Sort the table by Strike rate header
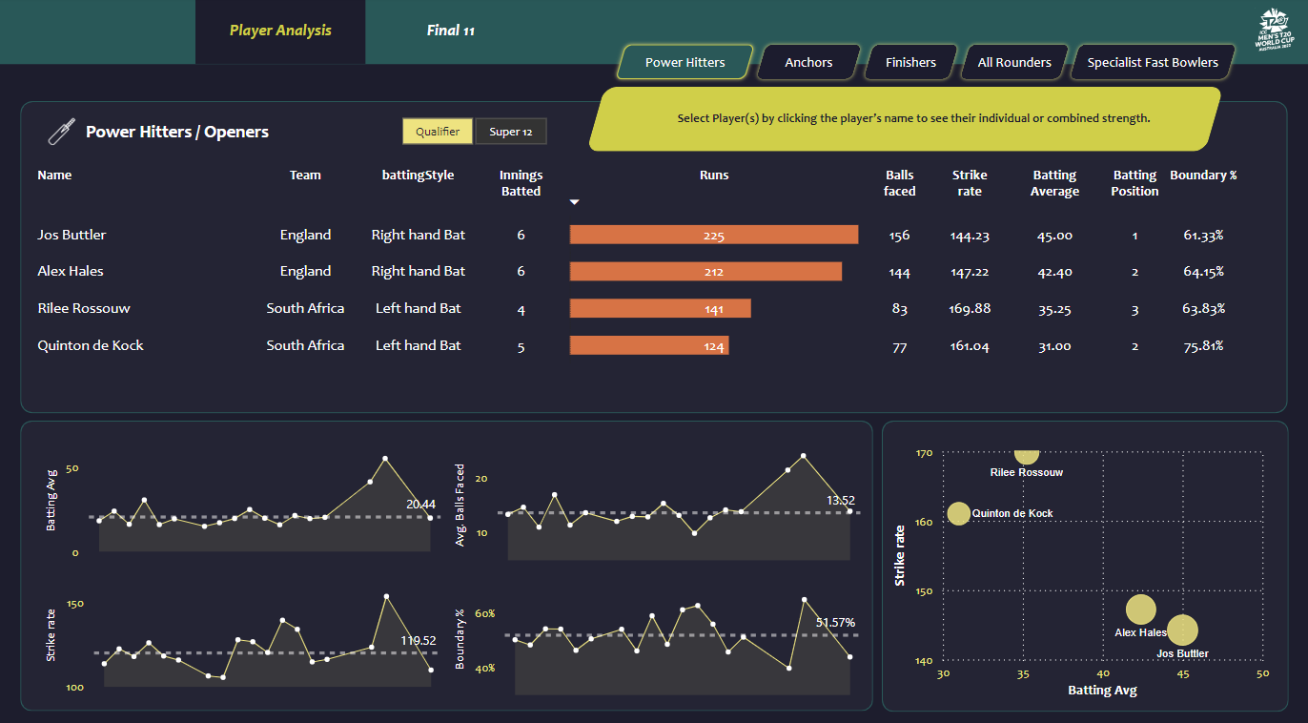 970,182
